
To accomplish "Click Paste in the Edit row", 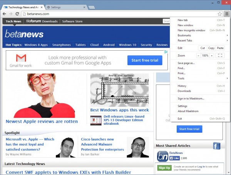I will (220, 48).
